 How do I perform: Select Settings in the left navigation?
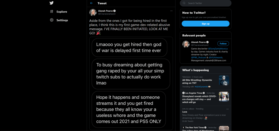tap(62, 20)
